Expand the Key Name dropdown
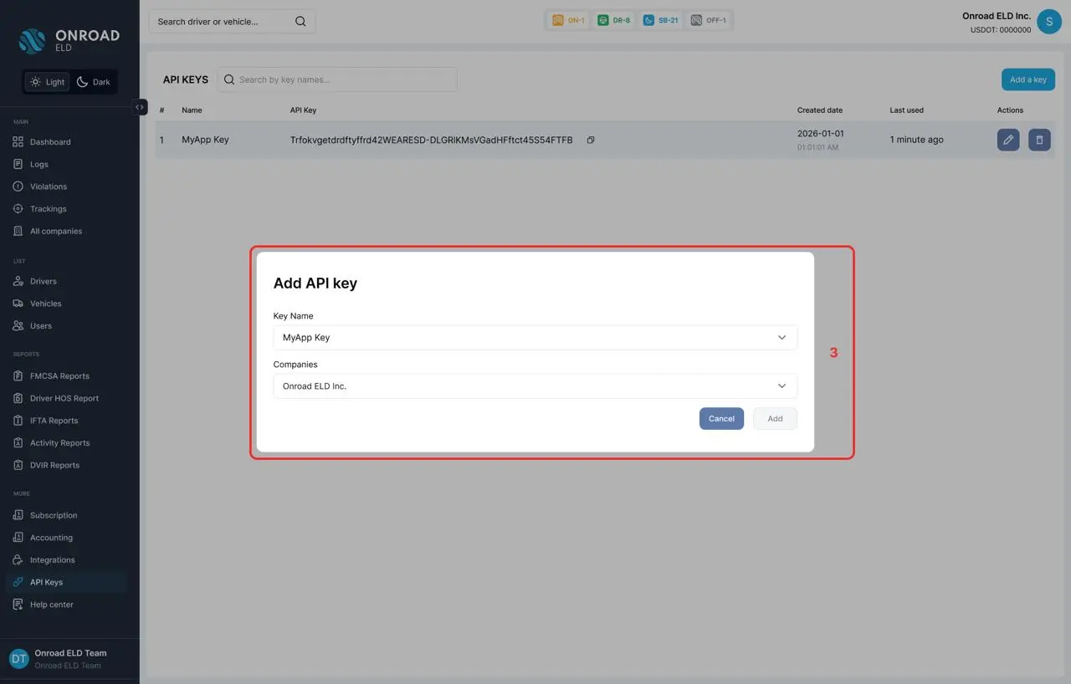Image resolution: width=1071 pixels, height=684 pixels. (535, 338)
